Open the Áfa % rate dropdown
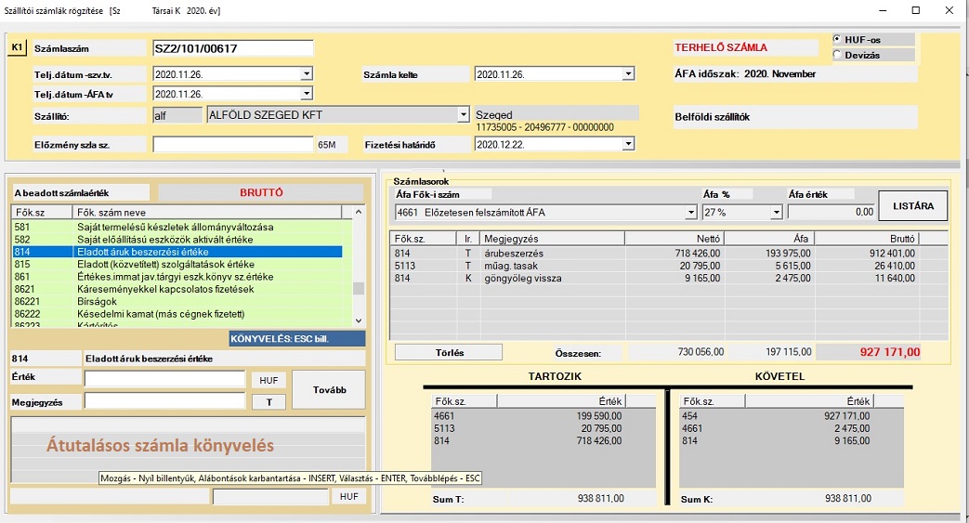969x523 pixels. [776, 213]
